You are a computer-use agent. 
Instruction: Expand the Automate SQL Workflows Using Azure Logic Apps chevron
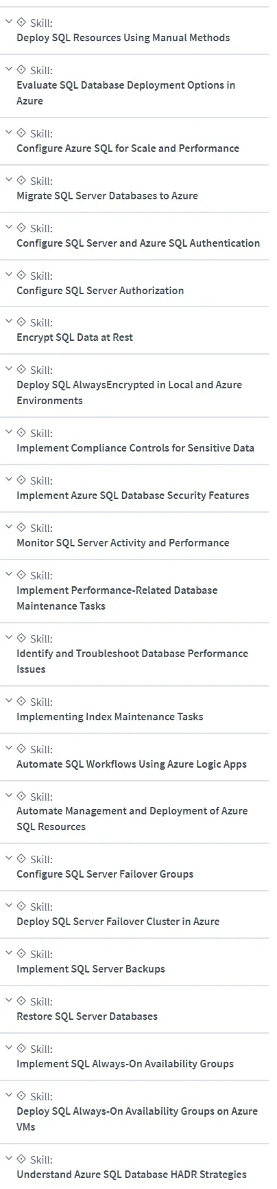point(8,748)
